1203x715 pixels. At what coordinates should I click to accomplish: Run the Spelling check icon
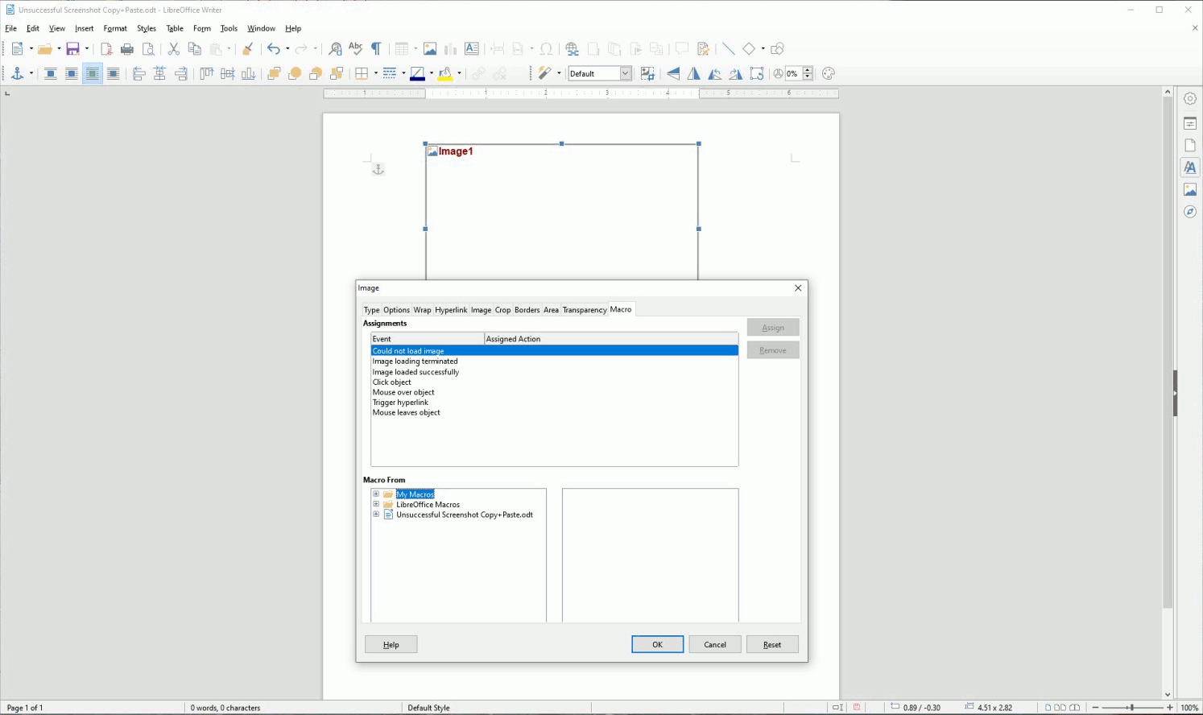pyautogui.click(x=356, y=49)
